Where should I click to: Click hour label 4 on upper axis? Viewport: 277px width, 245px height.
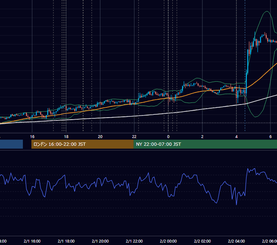coord(236,137)
